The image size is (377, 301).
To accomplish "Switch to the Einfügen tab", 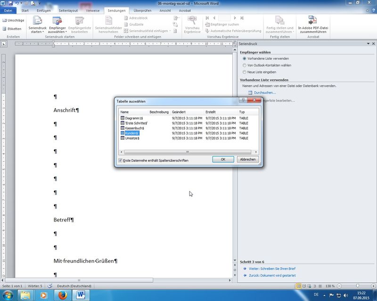I will [43, 10].
